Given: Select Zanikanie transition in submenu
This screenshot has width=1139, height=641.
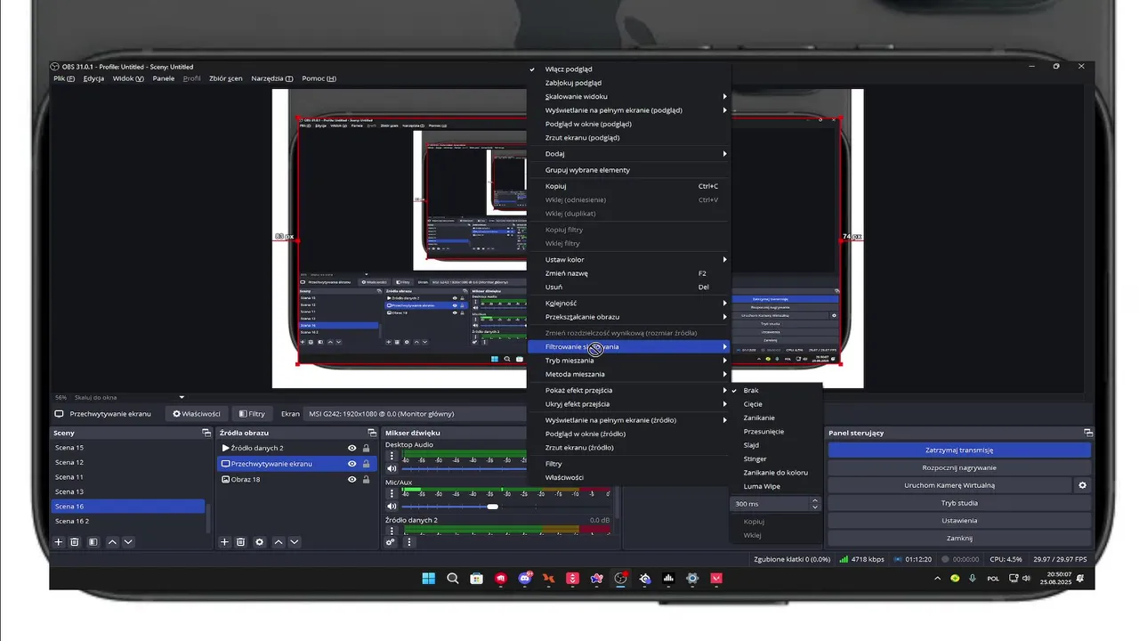Looking at the screenshot, I should coord(775,418).
